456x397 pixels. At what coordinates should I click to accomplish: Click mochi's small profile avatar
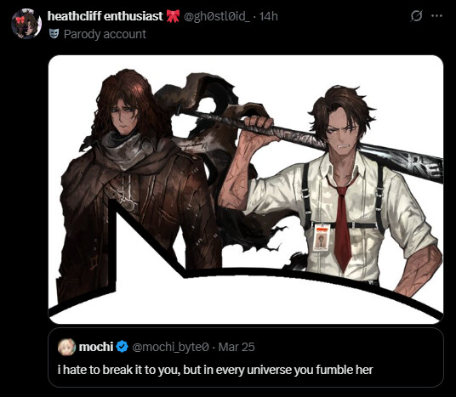click(x=66, y=347)
